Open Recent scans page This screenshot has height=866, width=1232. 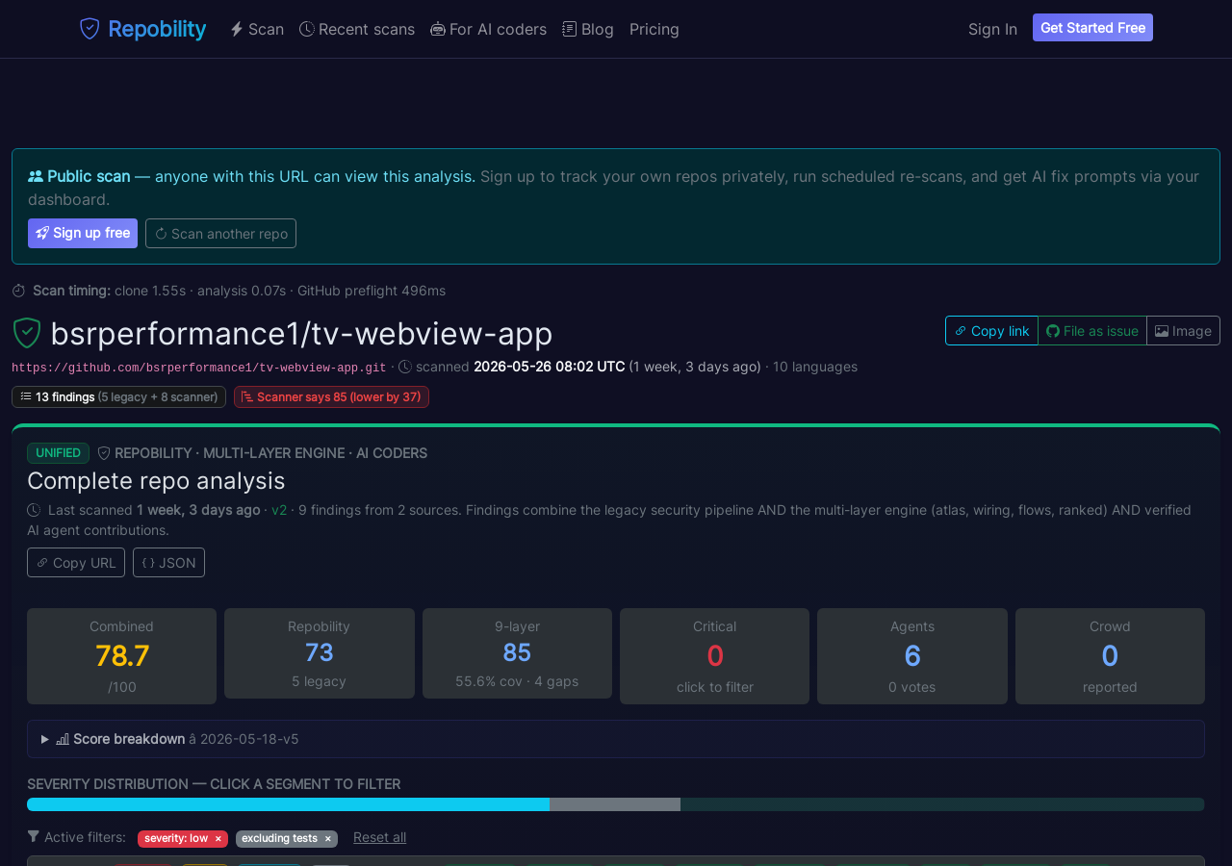click(x=357, y=29)
